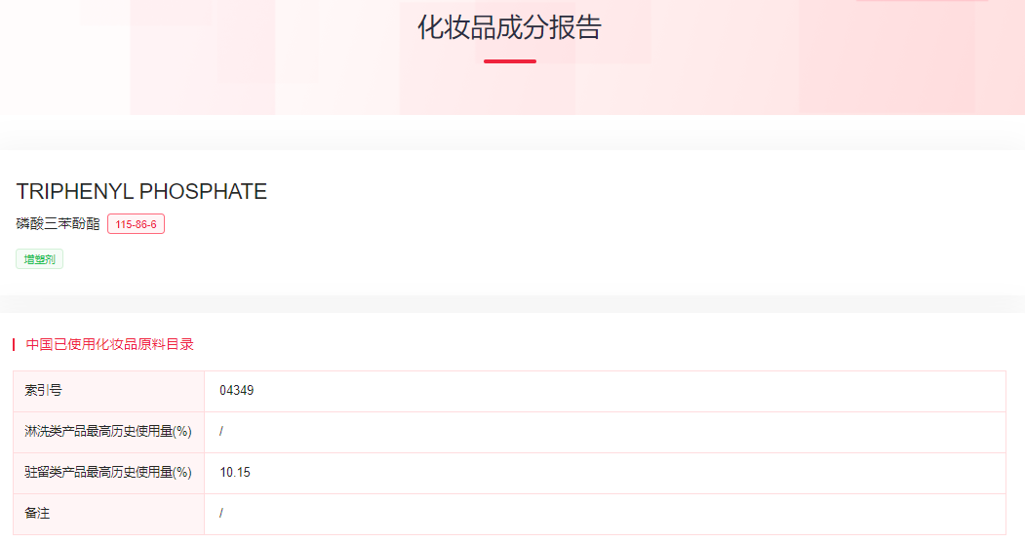Click the slash value in 备注 row
1025x543 pixels.
(222, 513)
